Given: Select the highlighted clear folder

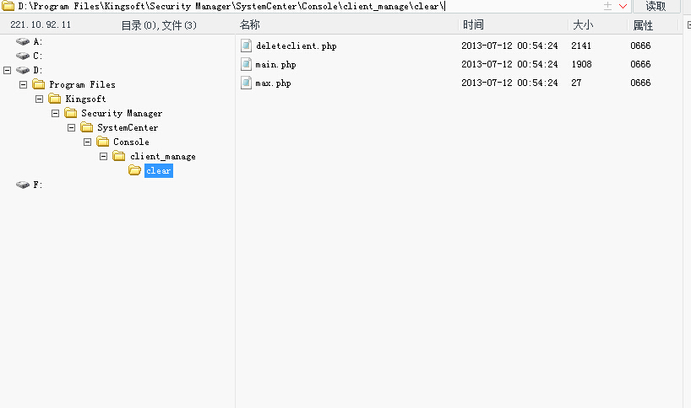Looking at the screenshot, I should coord(159,170).
